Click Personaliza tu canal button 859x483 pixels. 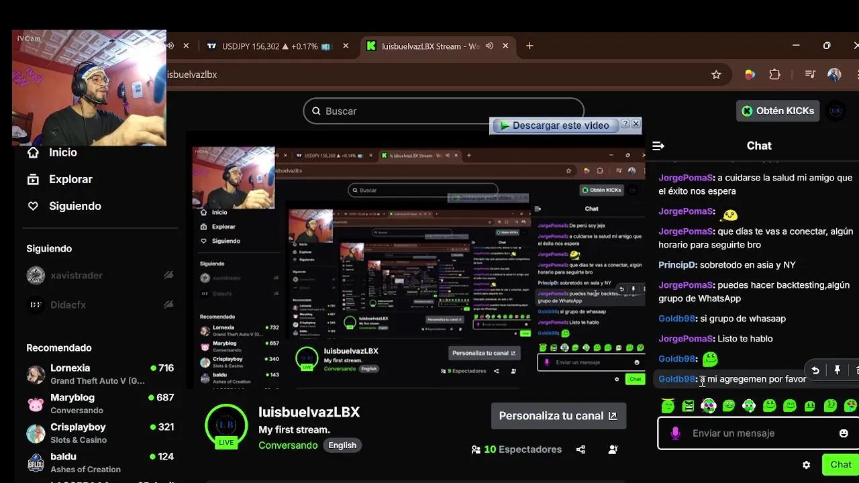point(558,416)
